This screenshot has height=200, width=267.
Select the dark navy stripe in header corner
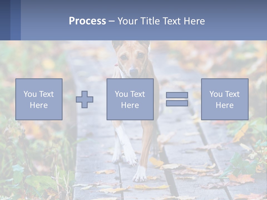(x=5, y=20)
